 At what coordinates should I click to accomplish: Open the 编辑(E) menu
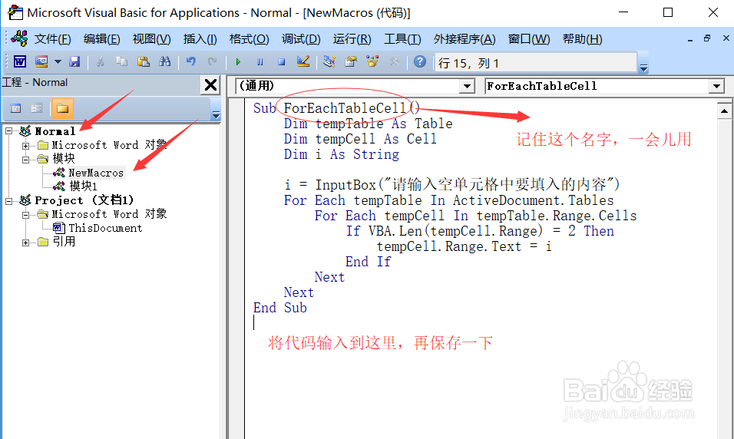coord(101,39)
